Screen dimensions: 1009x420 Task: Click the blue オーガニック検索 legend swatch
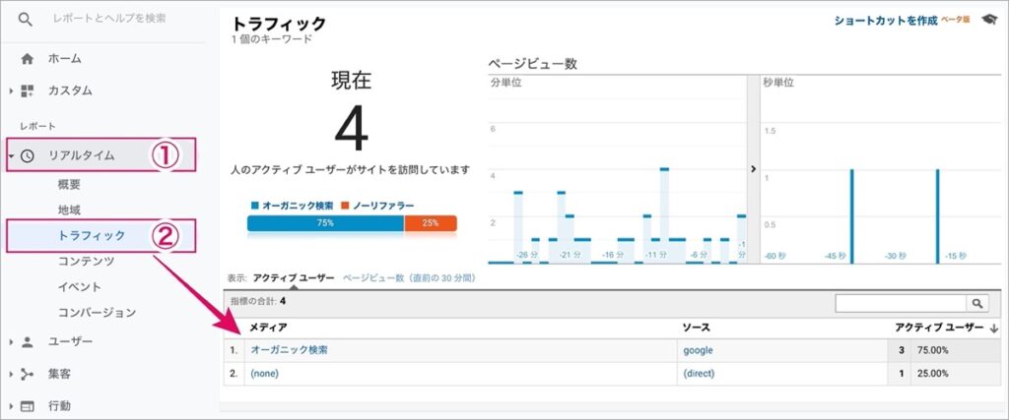pos(255,207)
